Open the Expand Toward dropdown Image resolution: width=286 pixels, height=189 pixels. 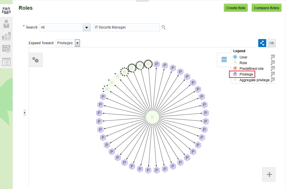[x=77, y=43]
